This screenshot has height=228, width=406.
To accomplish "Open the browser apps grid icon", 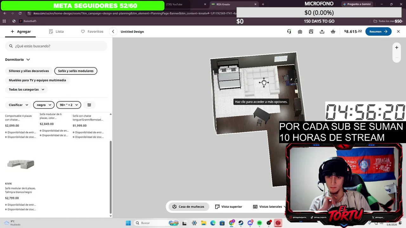I will point(4,21).
